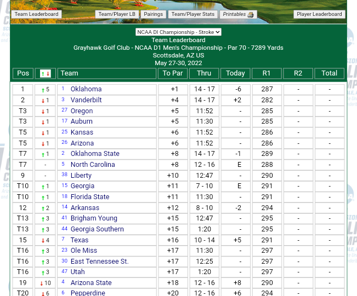Open East Tennessee St. team link

[99, 262]
